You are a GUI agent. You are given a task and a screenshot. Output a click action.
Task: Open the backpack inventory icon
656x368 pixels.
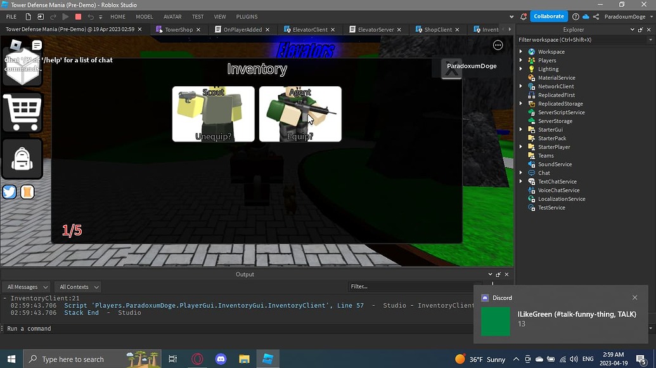point(22,159)
